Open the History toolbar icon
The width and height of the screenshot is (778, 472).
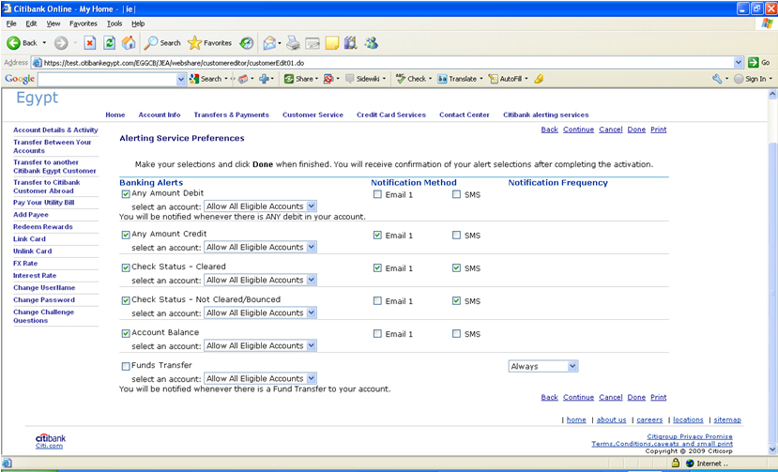246,43
